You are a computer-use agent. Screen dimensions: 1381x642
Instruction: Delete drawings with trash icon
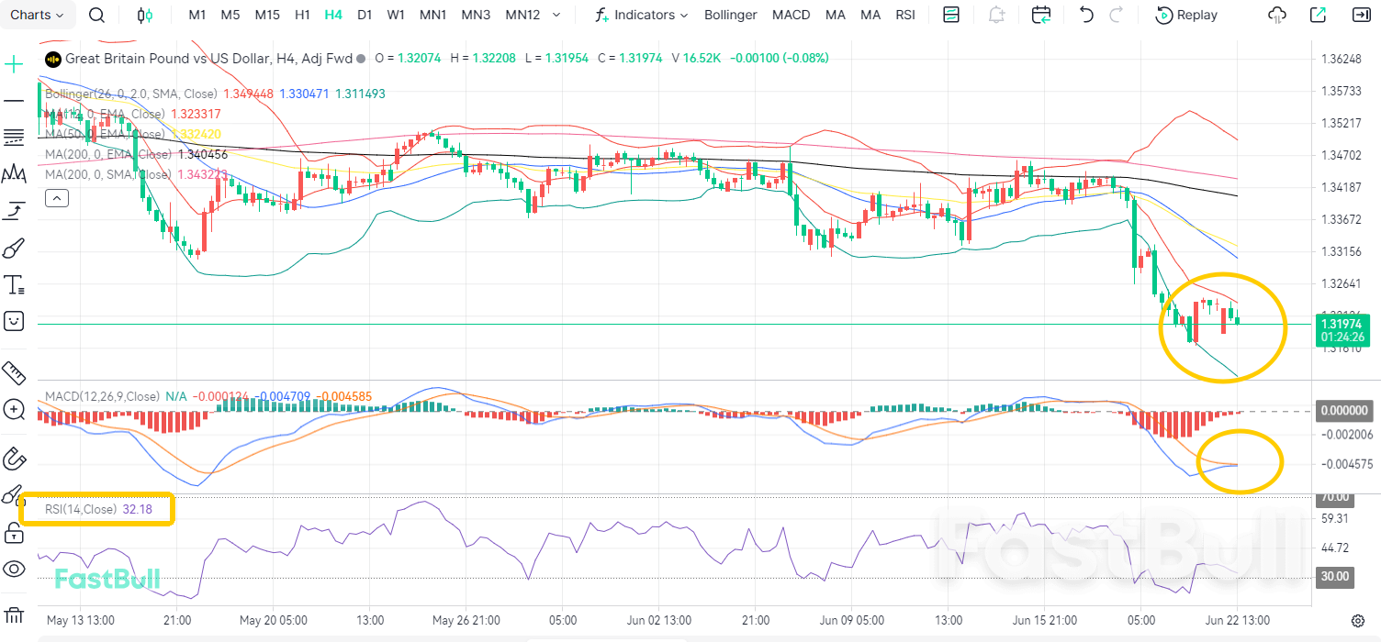(x=14, y=615)
